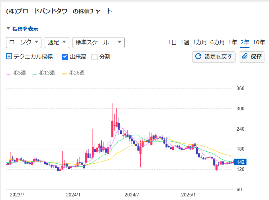Uncheck the 出来高 checkbox
Screen dimensions: 269x200
65,57
